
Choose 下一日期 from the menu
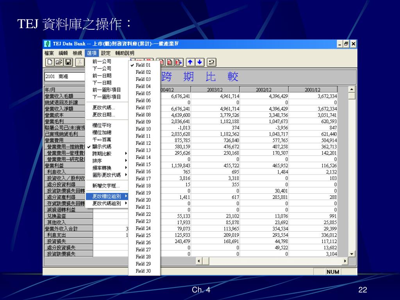click(x=107, y=83)
